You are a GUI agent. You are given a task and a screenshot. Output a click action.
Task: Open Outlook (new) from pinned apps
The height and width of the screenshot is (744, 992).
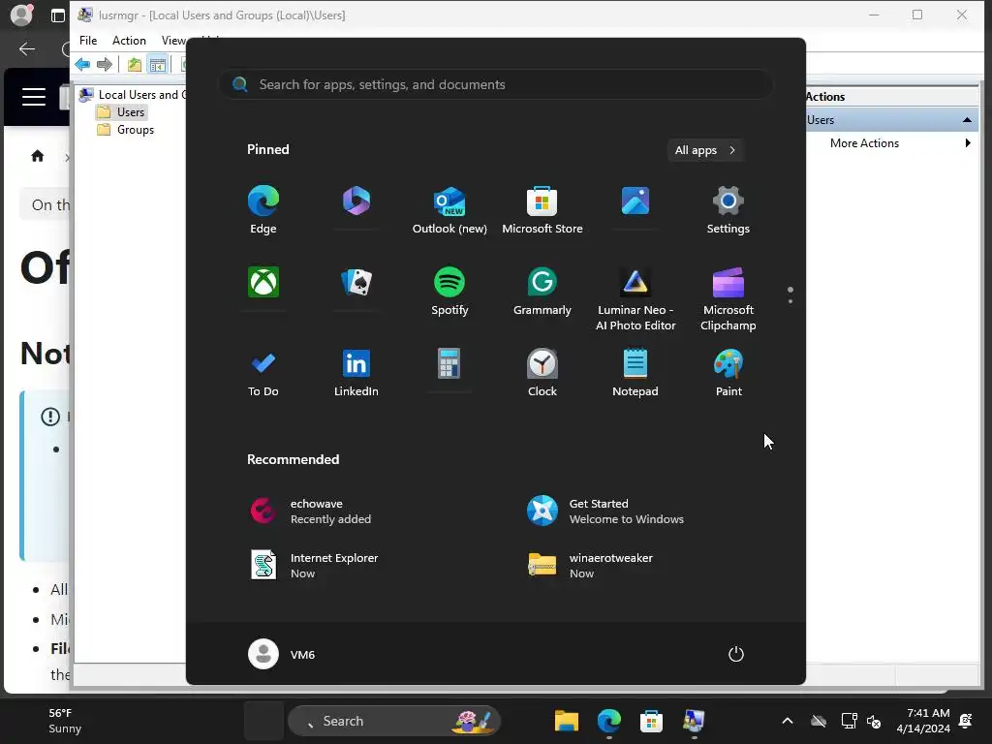[x=449, y=210]
